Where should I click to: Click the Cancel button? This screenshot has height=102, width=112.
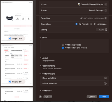point(92,97)
